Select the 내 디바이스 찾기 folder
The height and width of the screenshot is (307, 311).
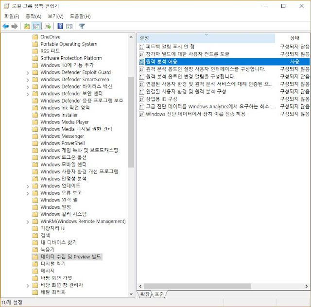(x=58, y=242)
